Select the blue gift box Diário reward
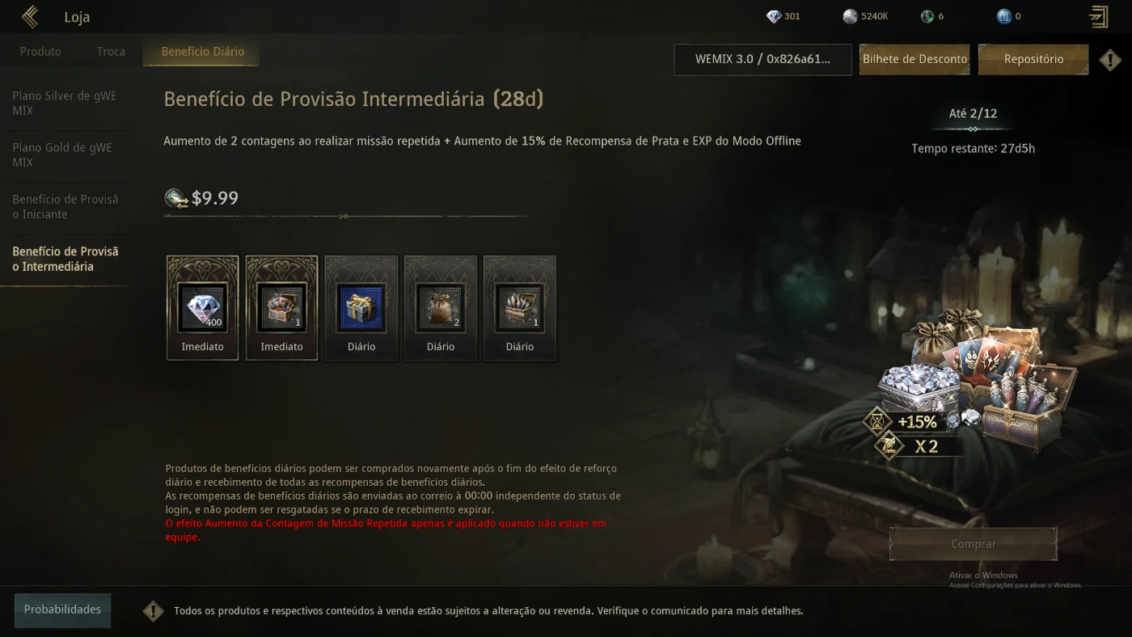 [x=361, y=308]
